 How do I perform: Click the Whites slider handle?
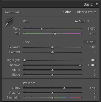tap(52, 70)
